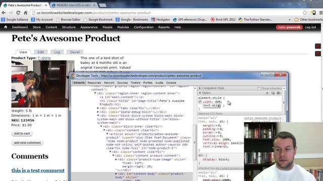323x181 pixels.
Task: Click the text-align style input field
Action: coord(211,106)
